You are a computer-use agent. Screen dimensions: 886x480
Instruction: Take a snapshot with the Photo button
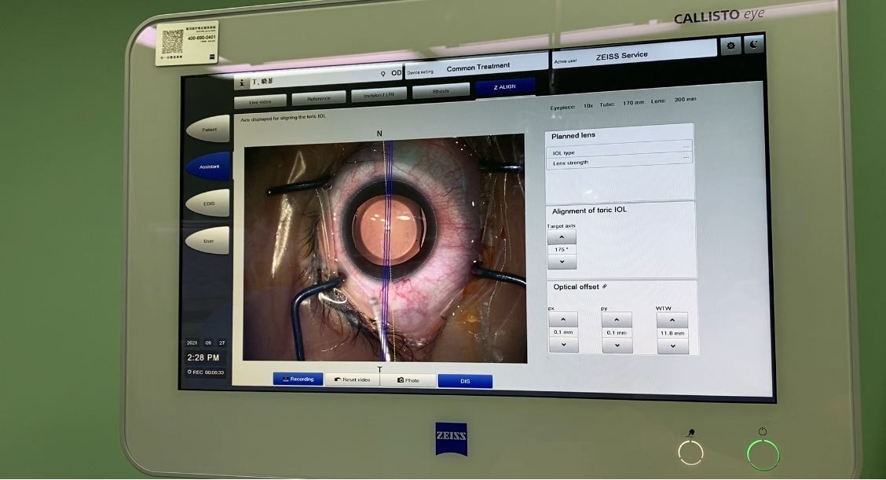[408, 380]
